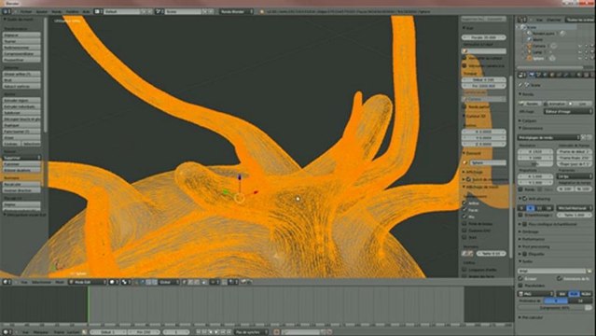Screen dimensions: 596x336
Task: Click the Déplacer button
Action: (x=21, y=35)
